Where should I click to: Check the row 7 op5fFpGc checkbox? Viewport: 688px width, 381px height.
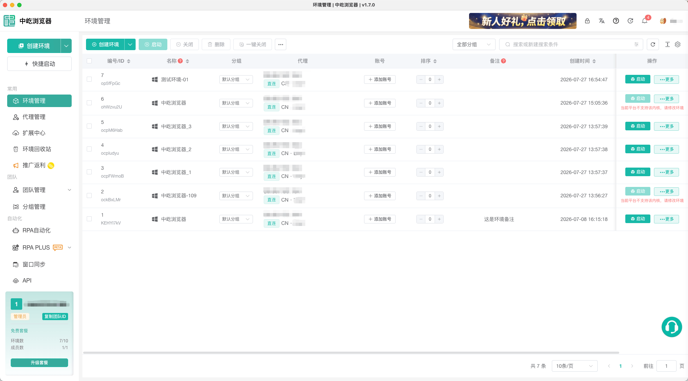click(x=89, y=79)
